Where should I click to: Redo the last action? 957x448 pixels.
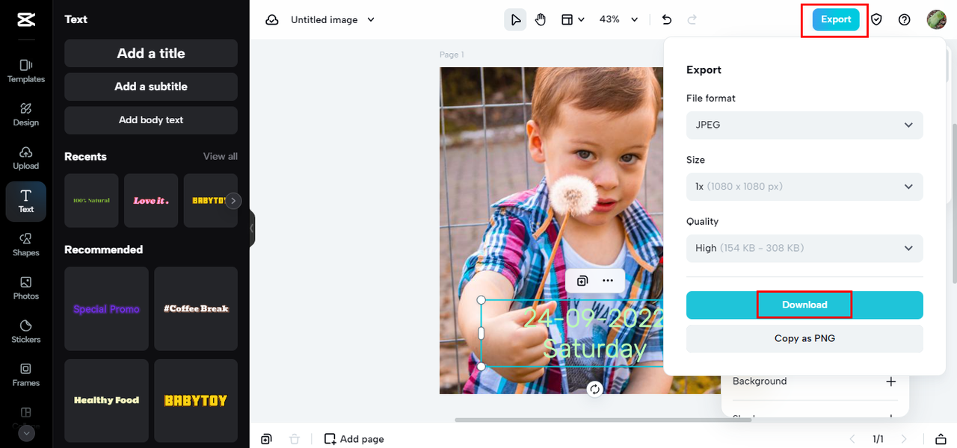click(x=692, y=20)
